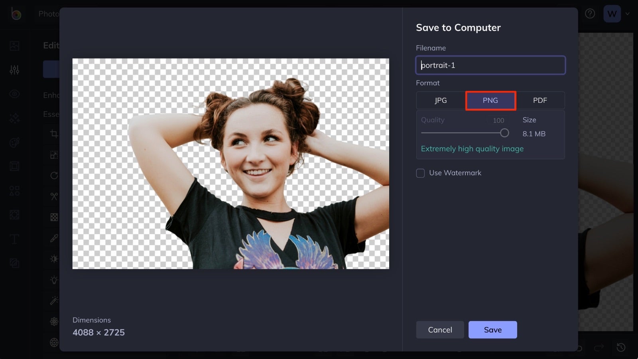
Task: Select the color palette icon
Action: [14, 142]
